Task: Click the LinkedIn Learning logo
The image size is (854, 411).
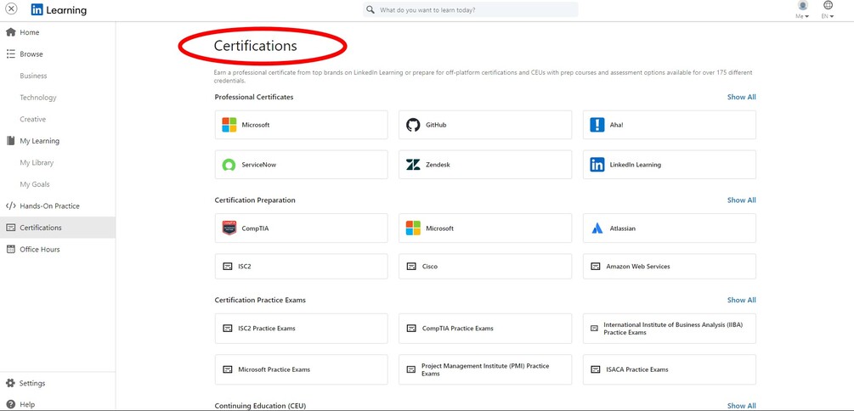Action: [59, 10]
